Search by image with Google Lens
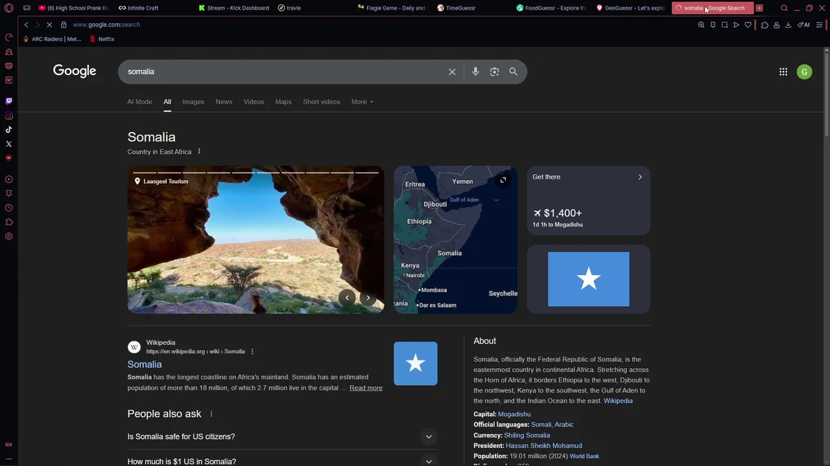830x466 pixels. click(x=495, y=72)
